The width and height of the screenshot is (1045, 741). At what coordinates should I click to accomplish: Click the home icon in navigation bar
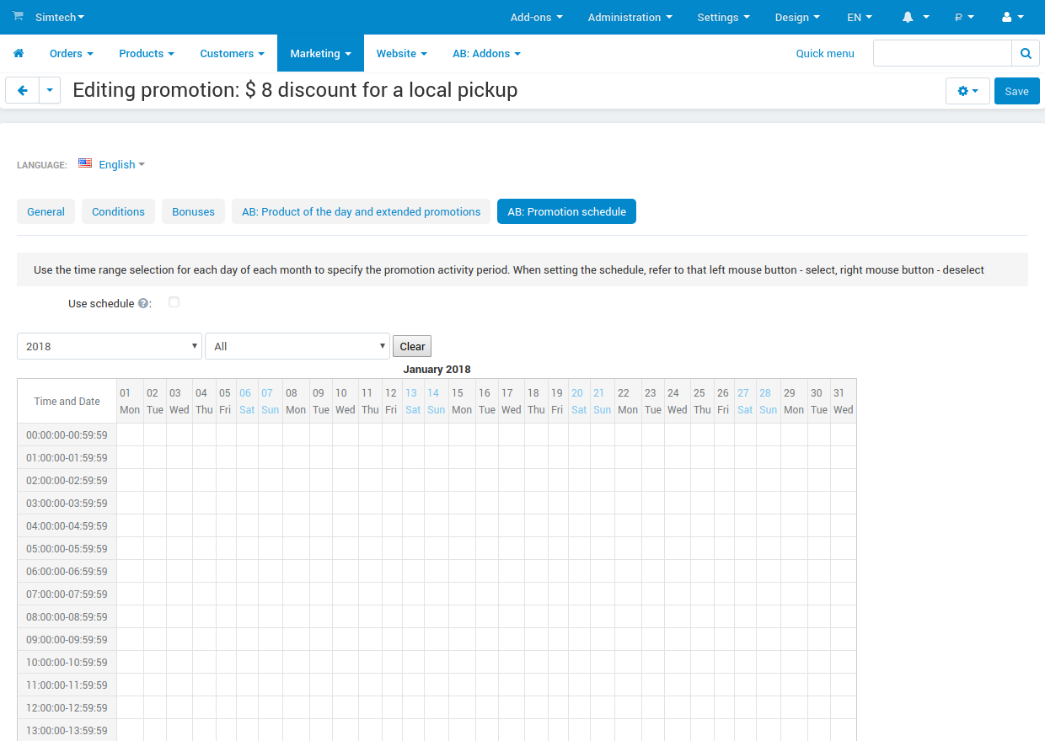(x=19, y=53)
